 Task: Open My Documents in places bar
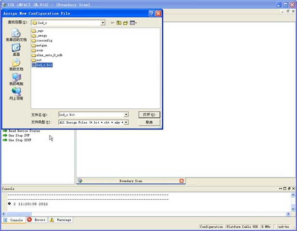coord(16,64)
